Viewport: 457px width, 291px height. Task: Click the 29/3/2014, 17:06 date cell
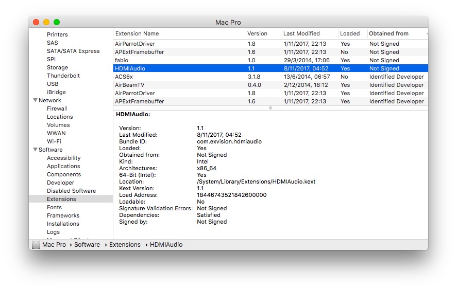pyautogui.click(x=307, y=60)
